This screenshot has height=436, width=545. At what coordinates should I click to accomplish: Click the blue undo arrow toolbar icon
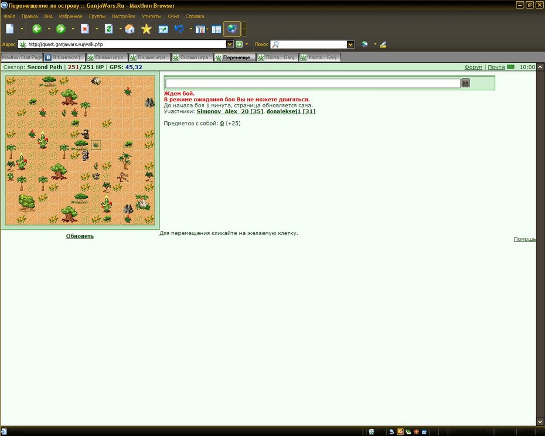(x=179, y=29)
